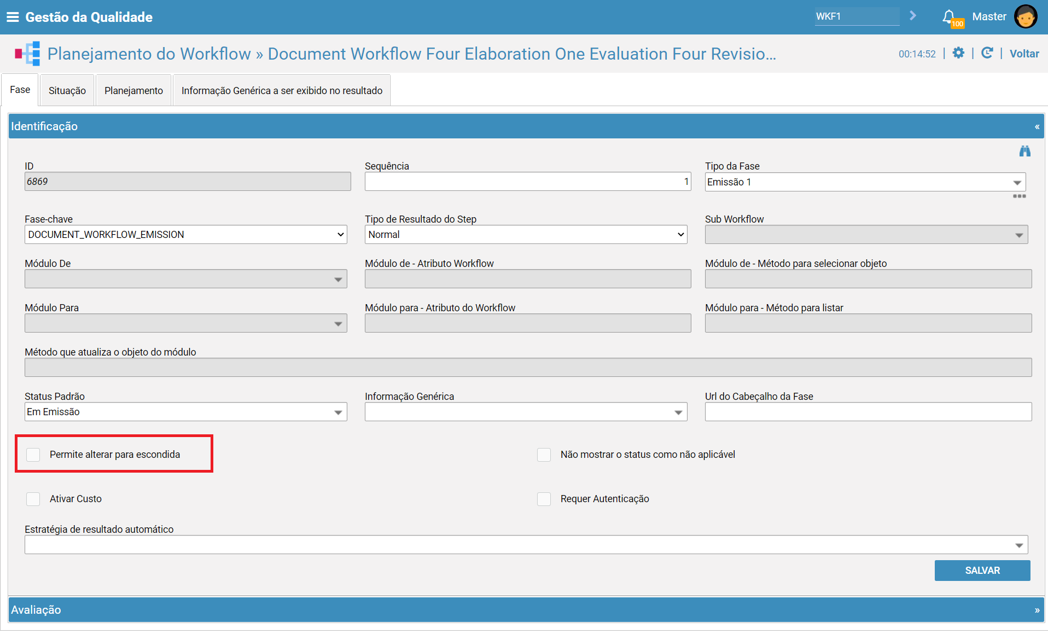Enable Requer Autenticação checkbox
The image size is (1048, 634).
tap(544, 499)
